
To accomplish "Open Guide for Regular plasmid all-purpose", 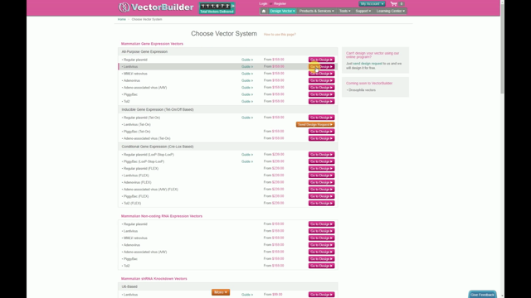I will [x=247, y=60].
